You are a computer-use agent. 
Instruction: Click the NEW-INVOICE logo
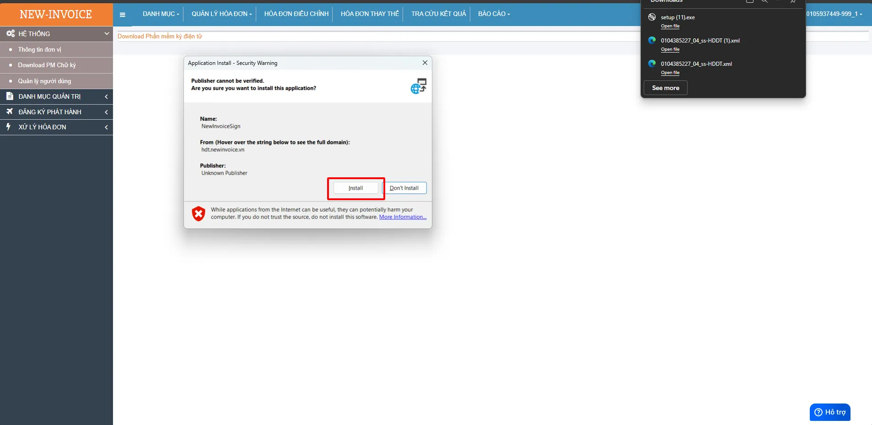[56, 15]
